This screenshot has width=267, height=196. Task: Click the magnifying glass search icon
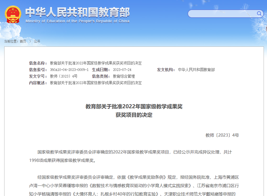[259, 14]
